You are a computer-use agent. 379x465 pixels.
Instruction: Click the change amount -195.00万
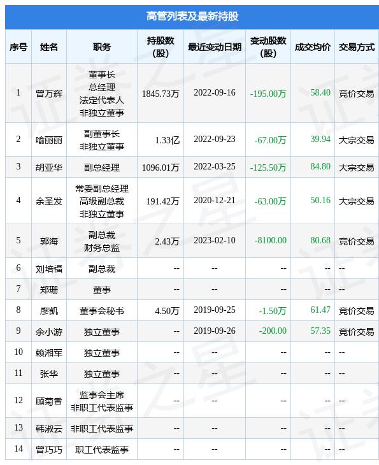coord(268,94)
